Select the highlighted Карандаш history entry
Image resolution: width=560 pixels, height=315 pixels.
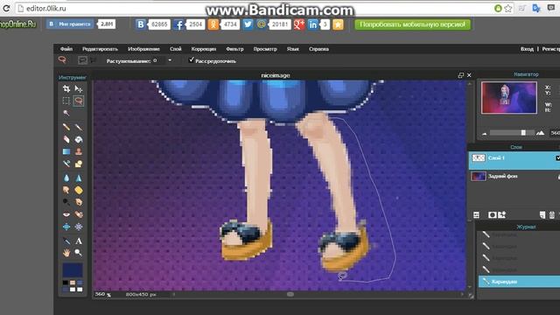click(x=519, y=282)
